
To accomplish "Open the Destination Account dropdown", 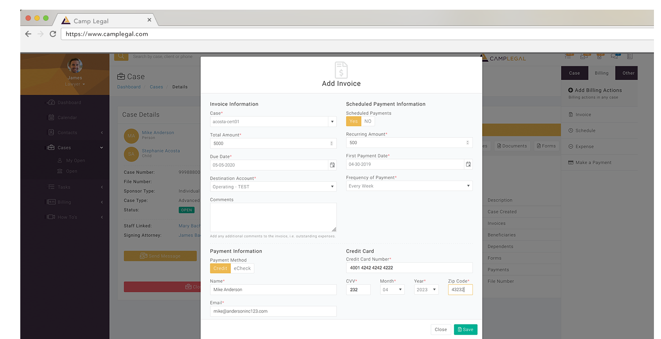I will 332,186.
